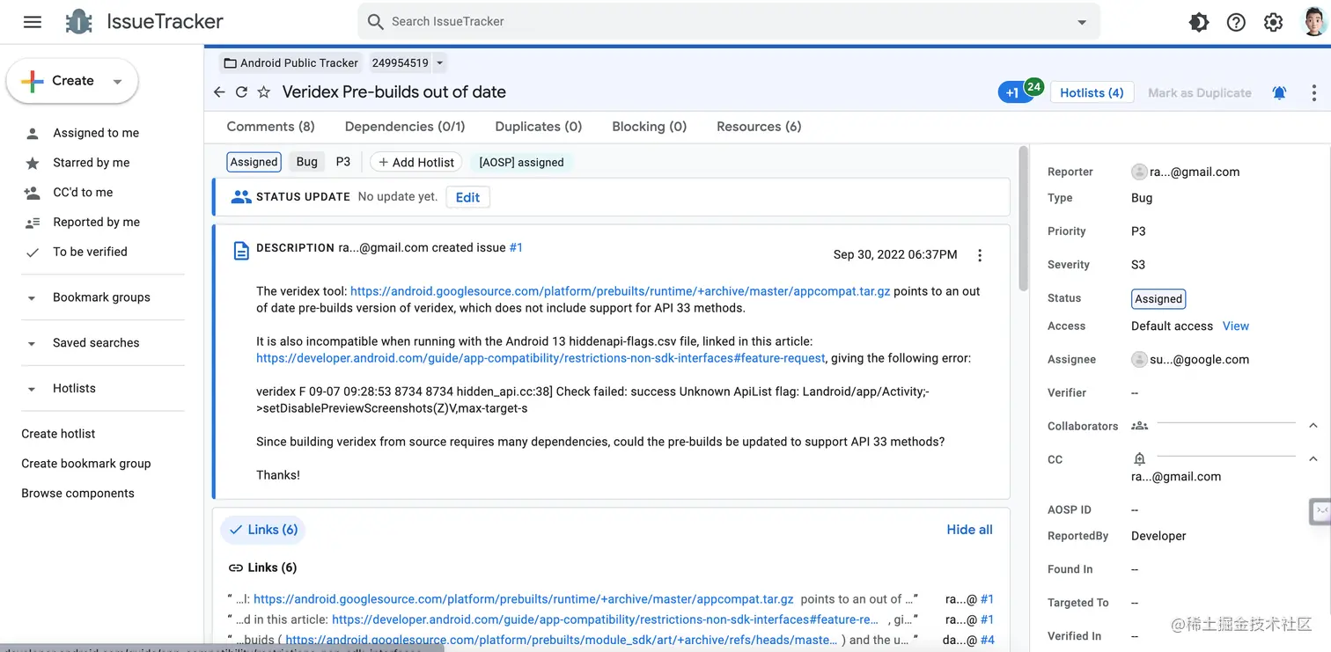Toggle the notification bell for this issue
The height and width of the screenshot is (652, 1331).
point(1279,92)
